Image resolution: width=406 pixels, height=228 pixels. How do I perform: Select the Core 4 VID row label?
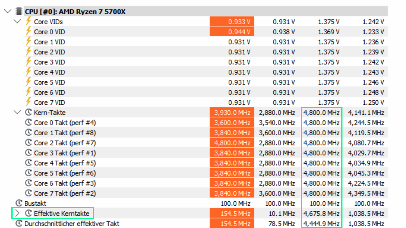point(49,72)
